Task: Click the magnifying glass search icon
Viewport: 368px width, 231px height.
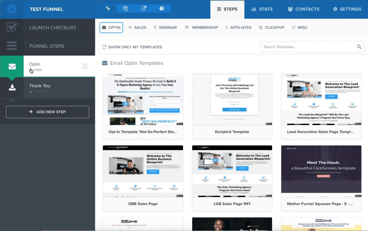Action: [359, 47]
